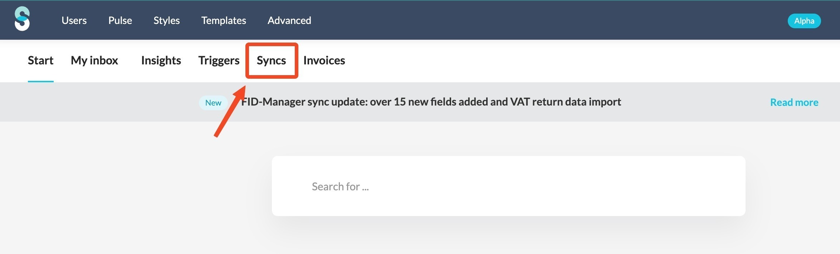Screen dimensions: 840x254
Task: Click the teal underline below Start
Action: tap(41, 81)
